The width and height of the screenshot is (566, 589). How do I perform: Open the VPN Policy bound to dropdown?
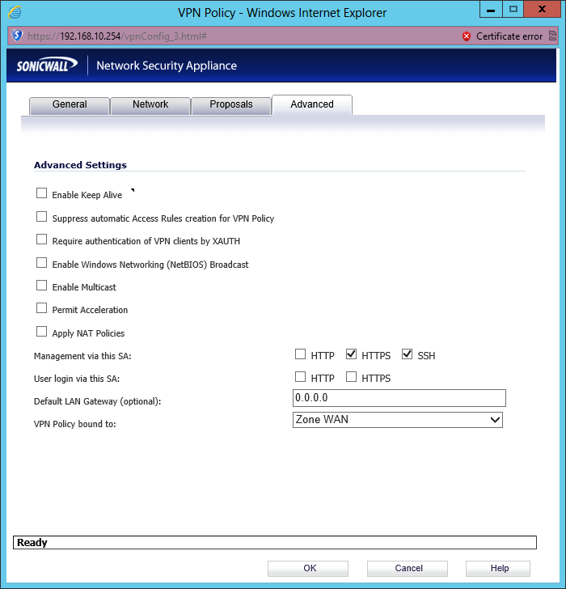[x=397, y=420]
